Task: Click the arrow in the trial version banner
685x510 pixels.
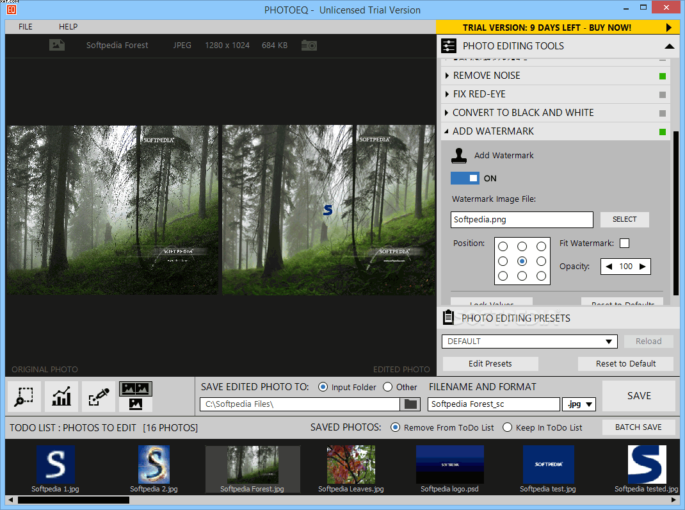Action: click(668, 28)
